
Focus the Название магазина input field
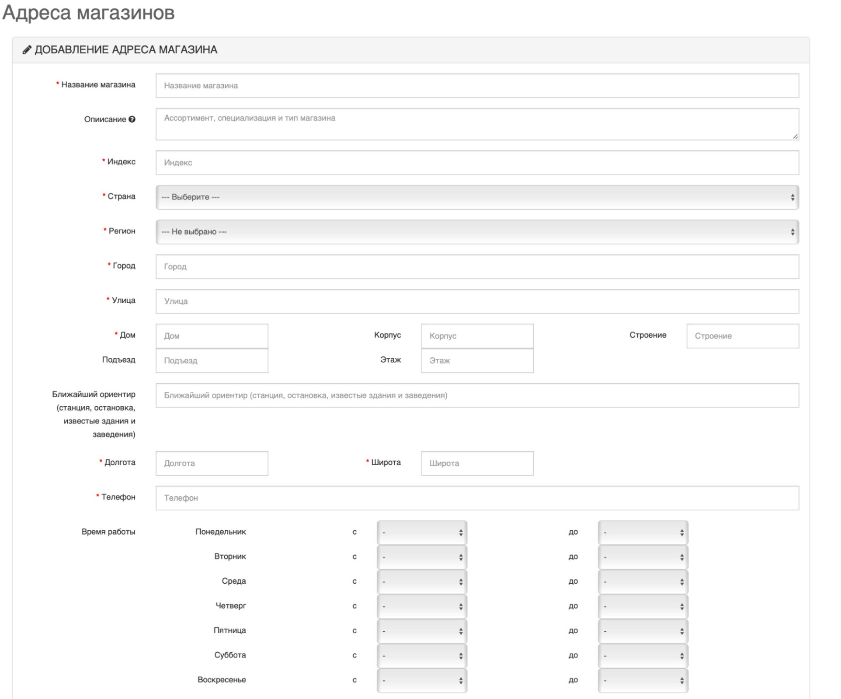477,86
